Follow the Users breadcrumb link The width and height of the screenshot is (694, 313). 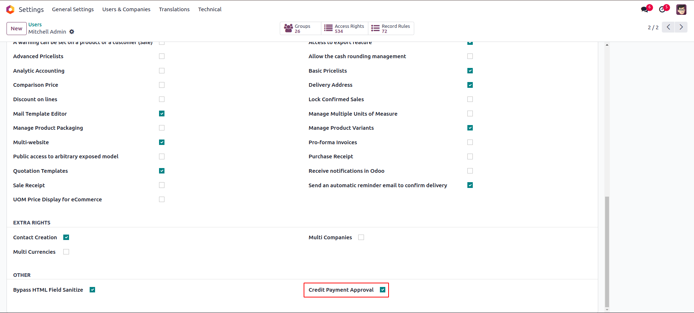[35, 25]
